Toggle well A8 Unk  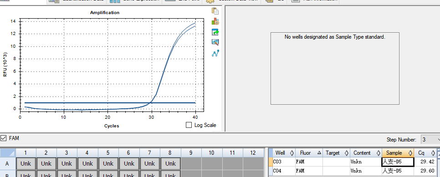pos(170,163)
